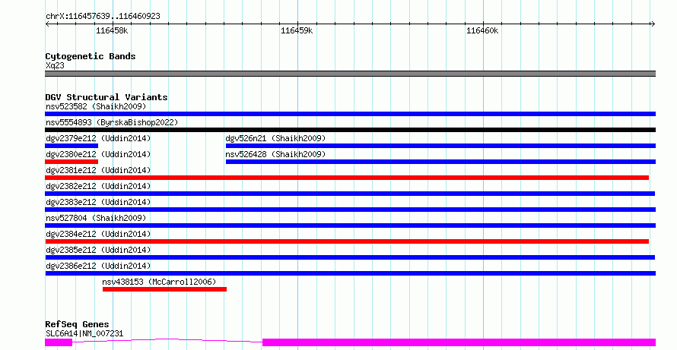This screenshot has height=350, width=677.
Task: Click the blue dgv2386e212 variant bar
Action: click(x=350, y=273)
